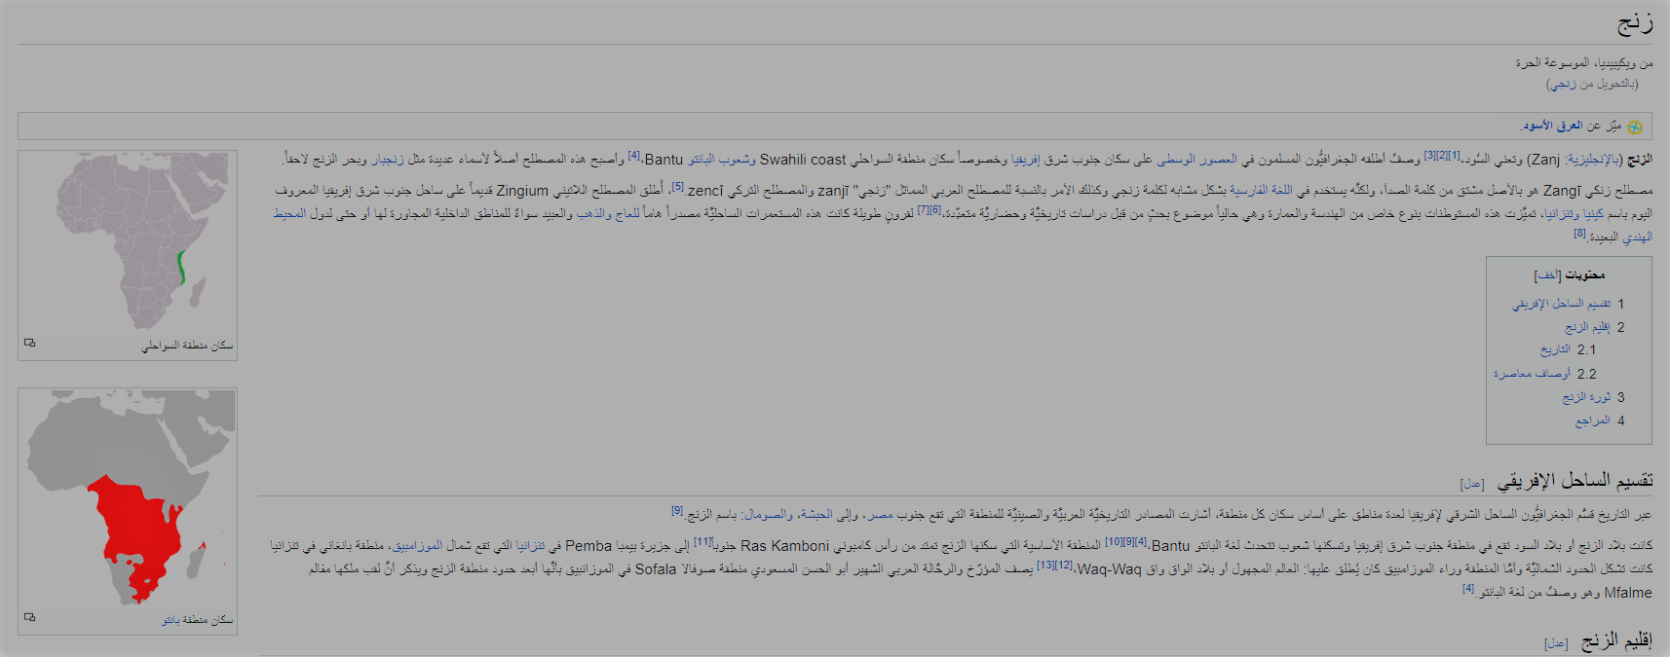Screen dimensions: 1670x657
Task: Edit the تقسيم الساحل الإفريقي section
Action: pos(1471,484)
